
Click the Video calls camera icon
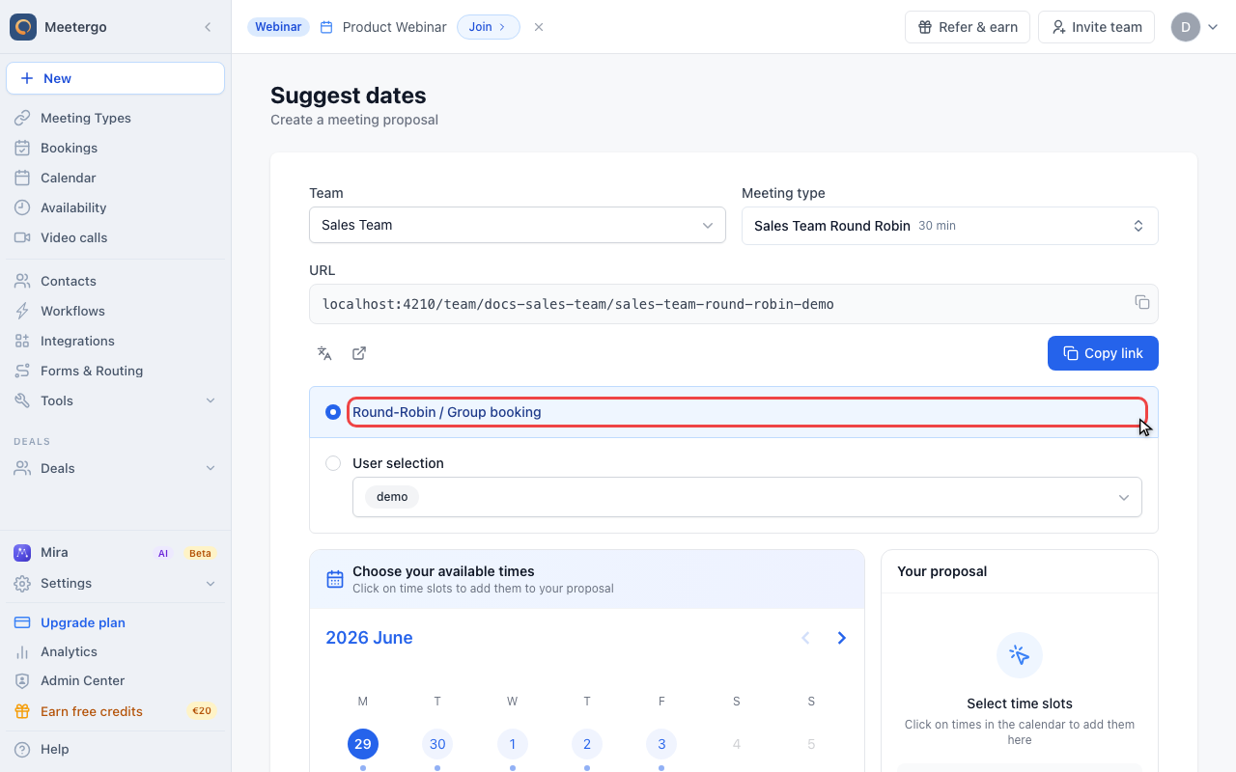click(x=22, y=237)
